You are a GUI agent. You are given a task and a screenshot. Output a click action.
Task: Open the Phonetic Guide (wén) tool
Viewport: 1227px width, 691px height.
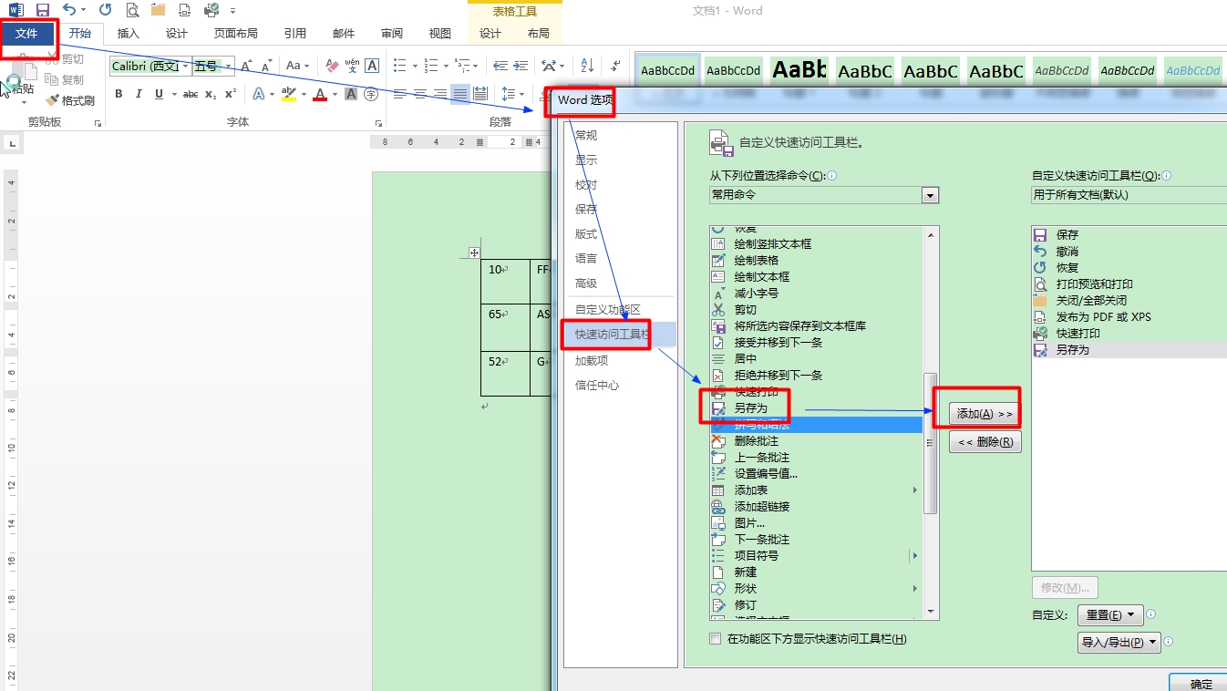352,66
